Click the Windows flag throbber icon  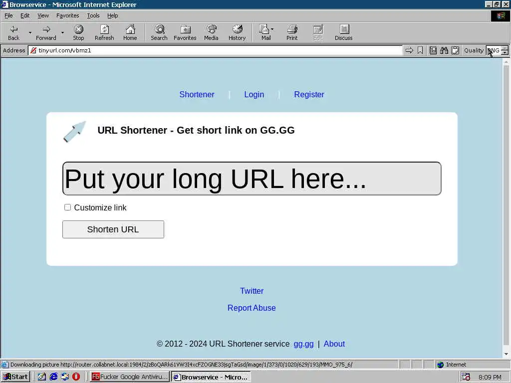coord(500,15)
